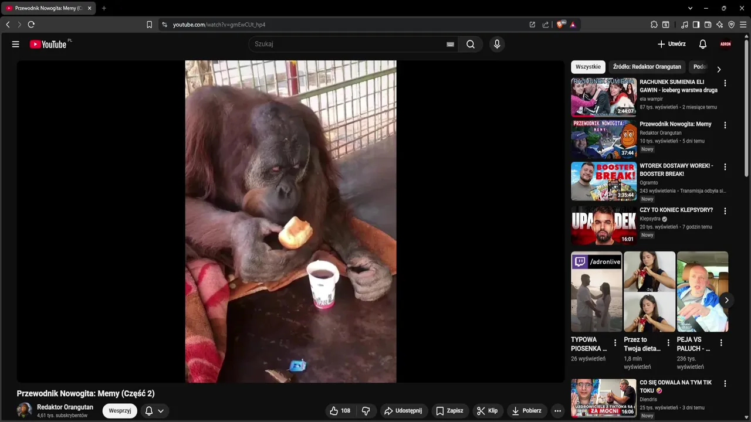Create a clip with the Klip button
Viewport: 751px width, 422px height.
[x=488, y=411]
